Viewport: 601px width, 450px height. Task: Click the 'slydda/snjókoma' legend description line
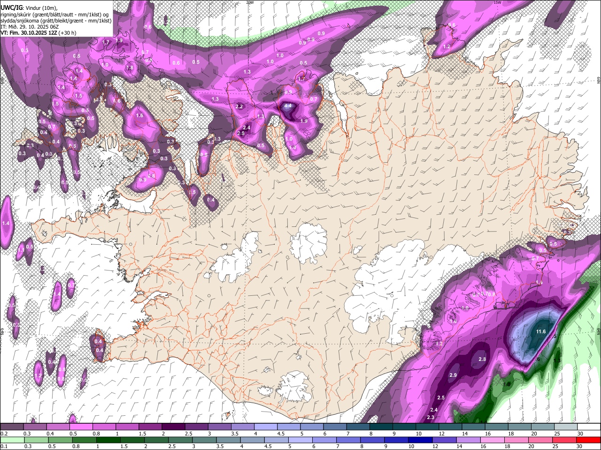tap(56, 21)
